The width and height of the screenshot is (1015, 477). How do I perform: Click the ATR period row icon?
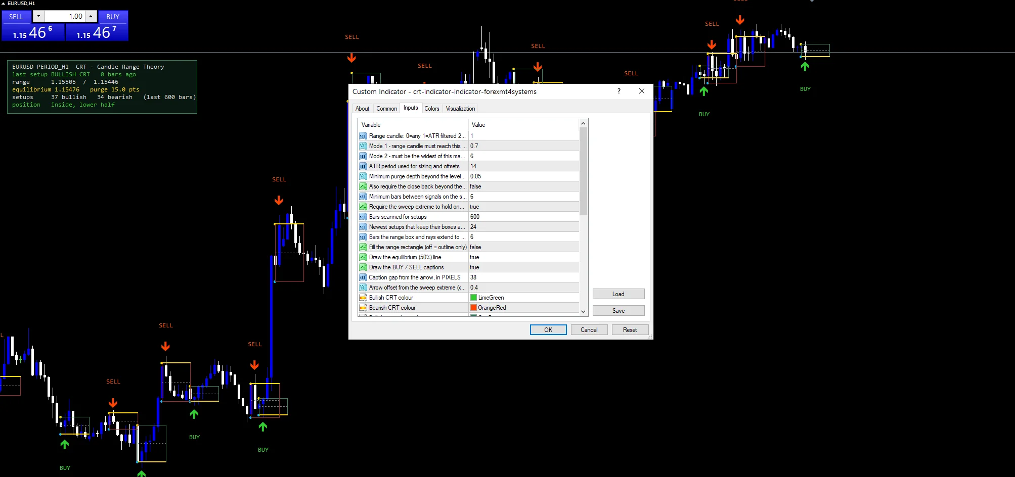[363, 166]
